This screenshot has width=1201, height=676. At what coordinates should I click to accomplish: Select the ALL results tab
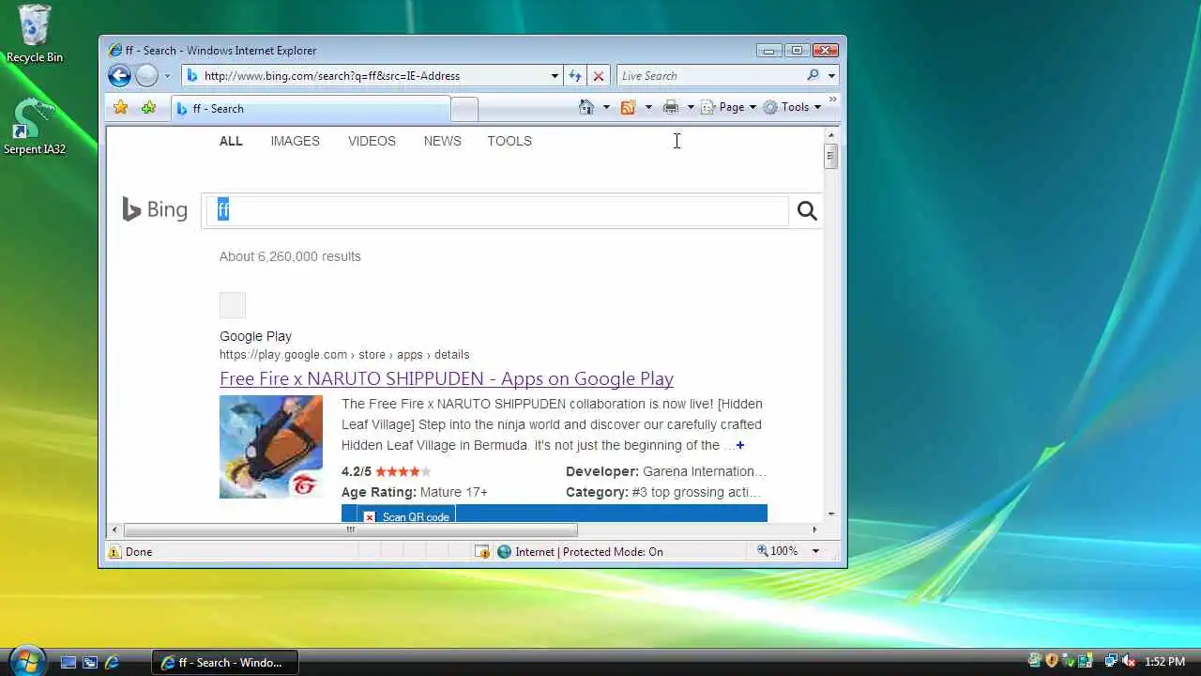tap(231, 141)
